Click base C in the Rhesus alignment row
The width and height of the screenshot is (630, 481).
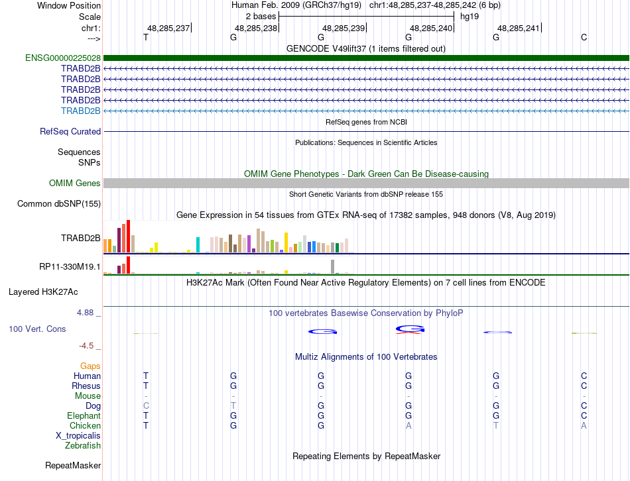584,386
